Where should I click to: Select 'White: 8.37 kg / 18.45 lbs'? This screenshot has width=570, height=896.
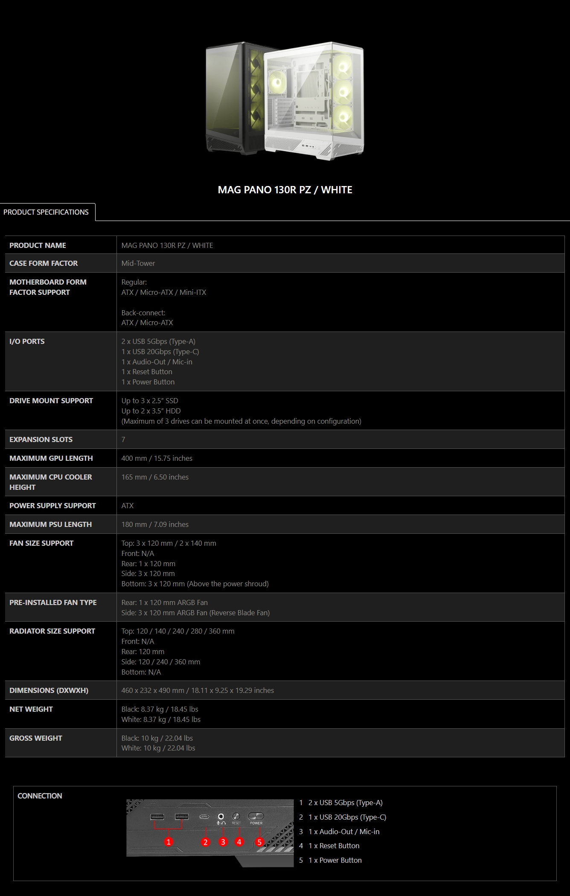(x=161, y=719)
